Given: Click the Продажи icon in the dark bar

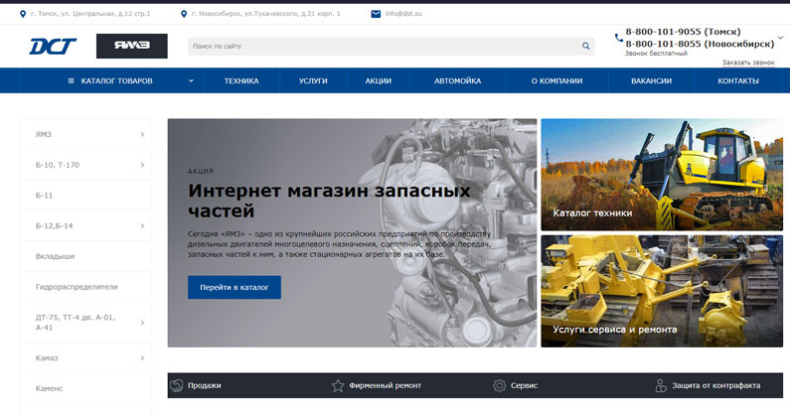Looking at the screenshot, I should 177,385.
